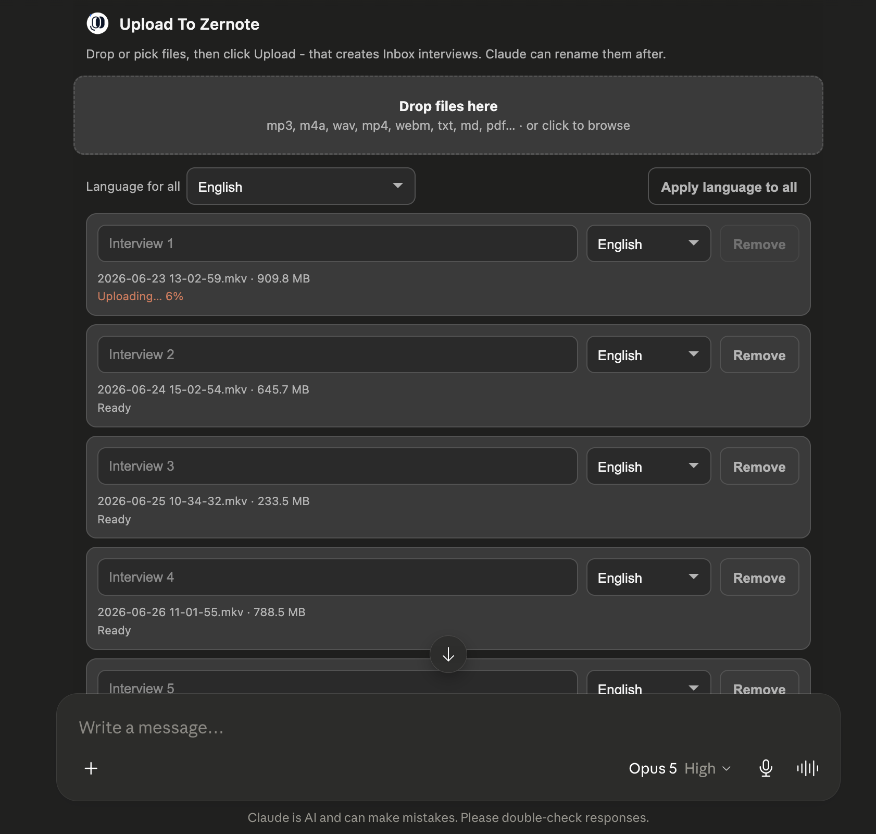Click the Uploading… 6% status text
876x834 pixels.
(141, 296)
